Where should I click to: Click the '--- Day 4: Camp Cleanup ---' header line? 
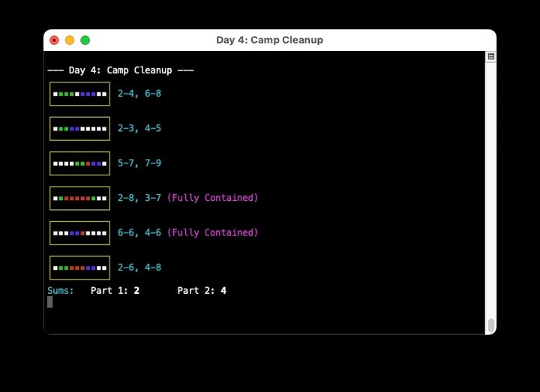pos(121,70)
